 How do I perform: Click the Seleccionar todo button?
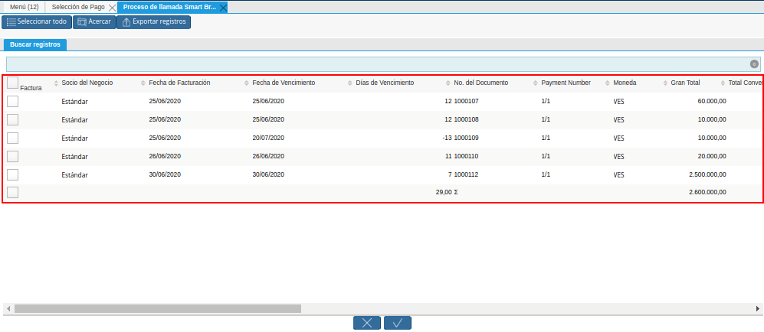[x=37, y=22]
